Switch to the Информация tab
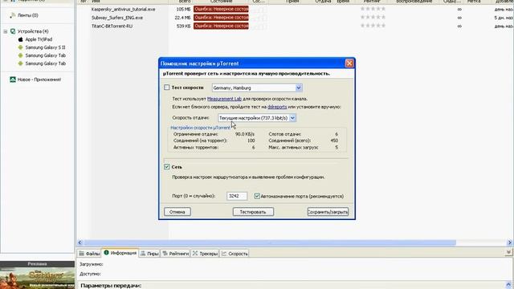The width and height of the screenshot is (514, 289). 120,253
